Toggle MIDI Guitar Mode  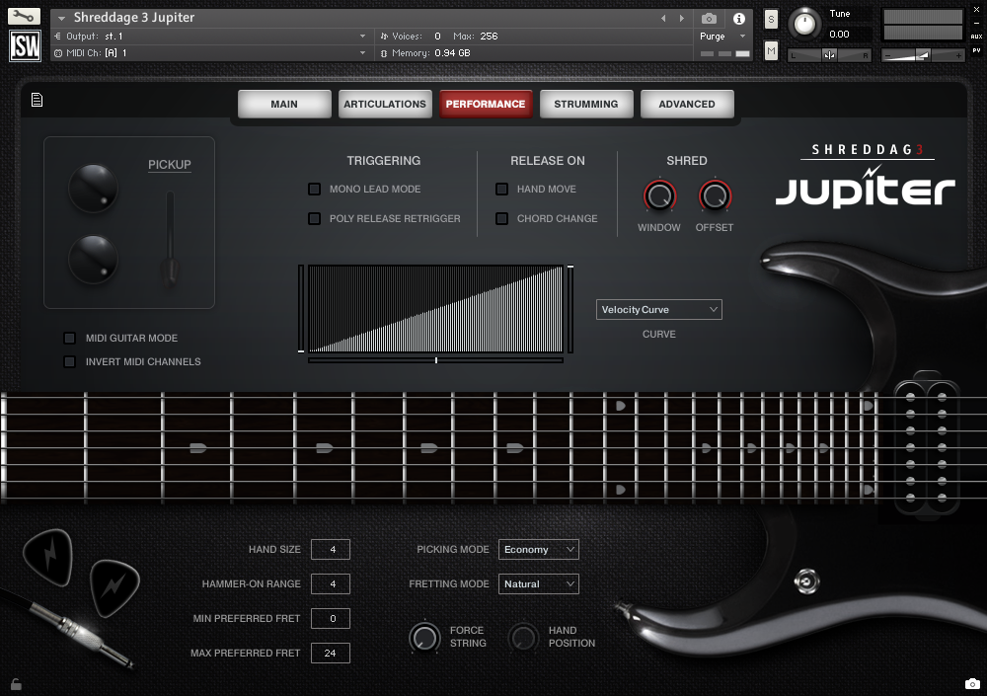(x=69, y=338)
